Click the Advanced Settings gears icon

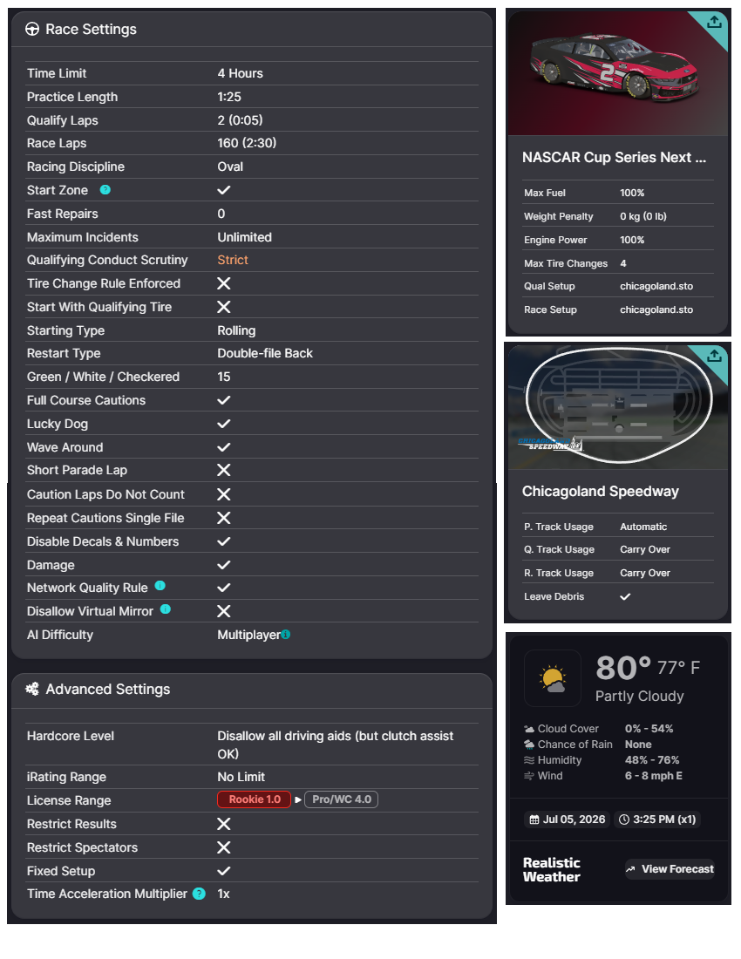(x=32, y=689)
